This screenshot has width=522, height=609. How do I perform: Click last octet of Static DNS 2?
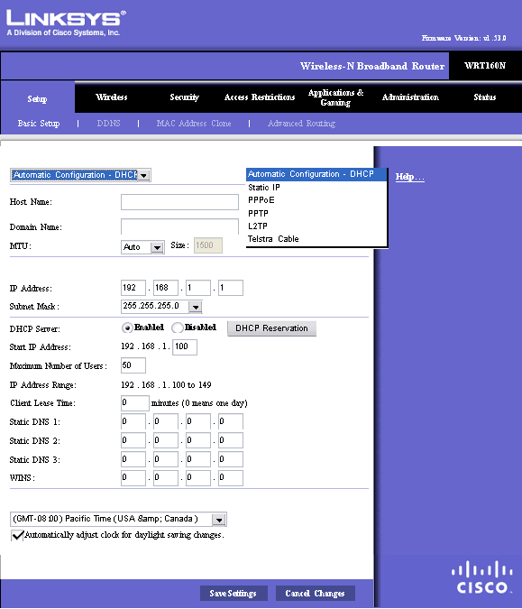click(x=231, y=440)
